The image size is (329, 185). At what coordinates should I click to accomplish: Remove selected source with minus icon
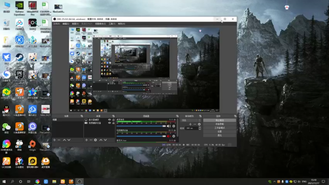[91, 140]
